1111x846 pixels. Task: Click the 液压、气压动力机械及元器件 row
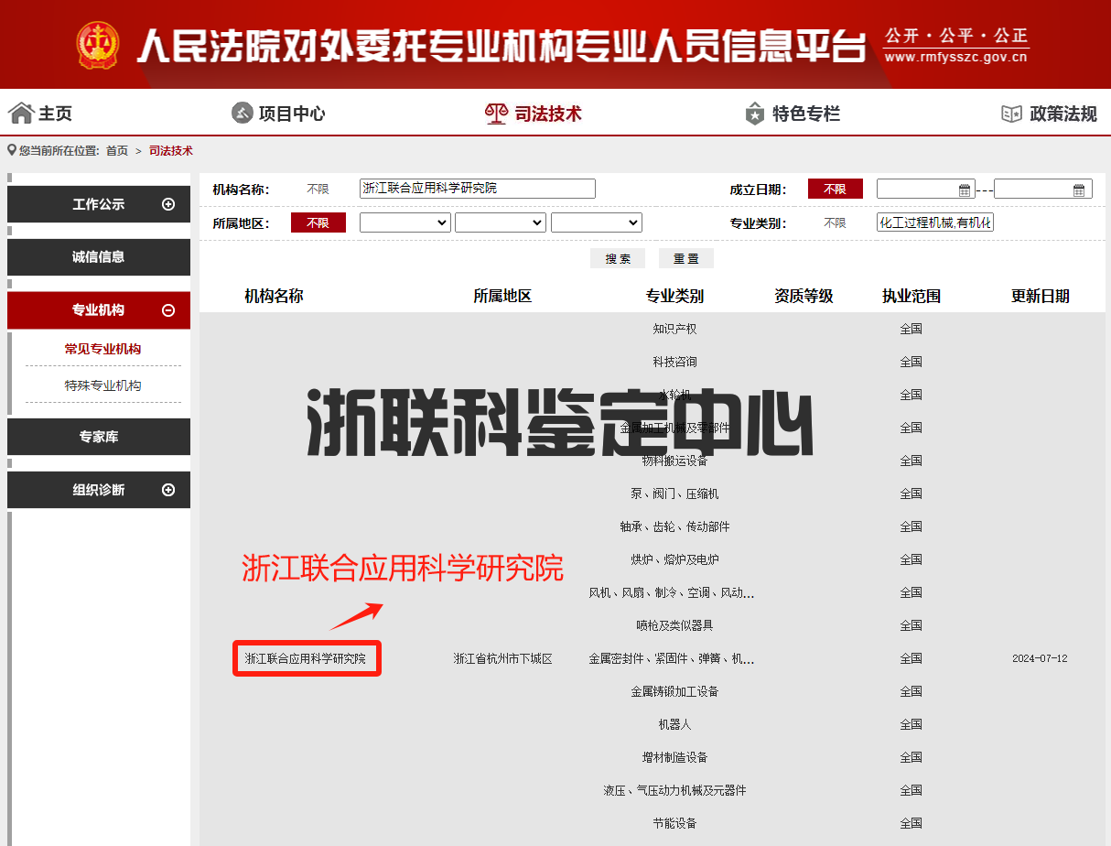[675, 790]
